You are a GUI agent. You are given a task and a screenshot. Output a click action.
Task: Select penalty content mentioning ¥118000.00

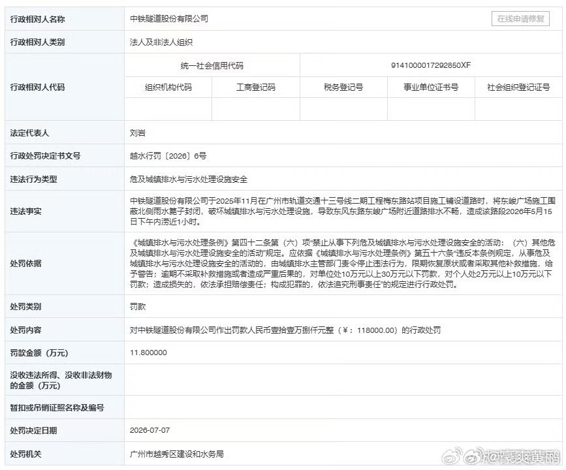tap(285, 330)
